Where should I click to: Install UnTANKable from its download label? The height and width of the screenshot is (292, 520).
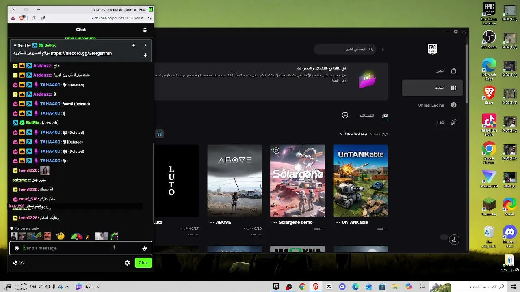[381, 229]
